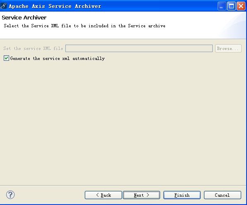
Task: Click the Browse... button
Action: pos(228,48)
